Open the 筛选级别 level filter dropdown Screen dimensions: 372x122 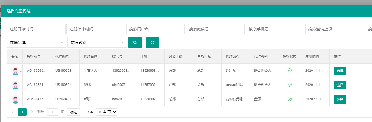tap(97, 43)
